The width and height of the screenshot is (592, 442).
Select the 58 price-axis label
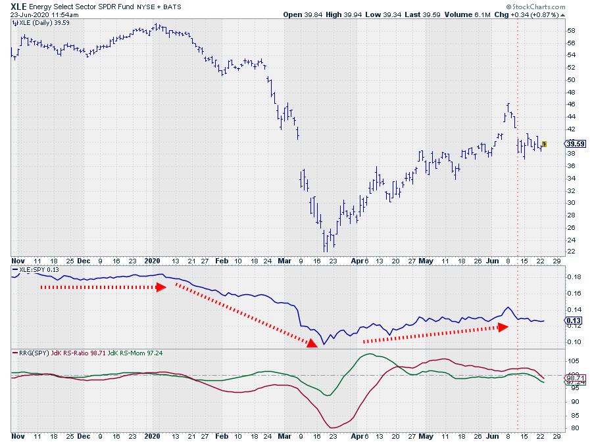[571, 30]
